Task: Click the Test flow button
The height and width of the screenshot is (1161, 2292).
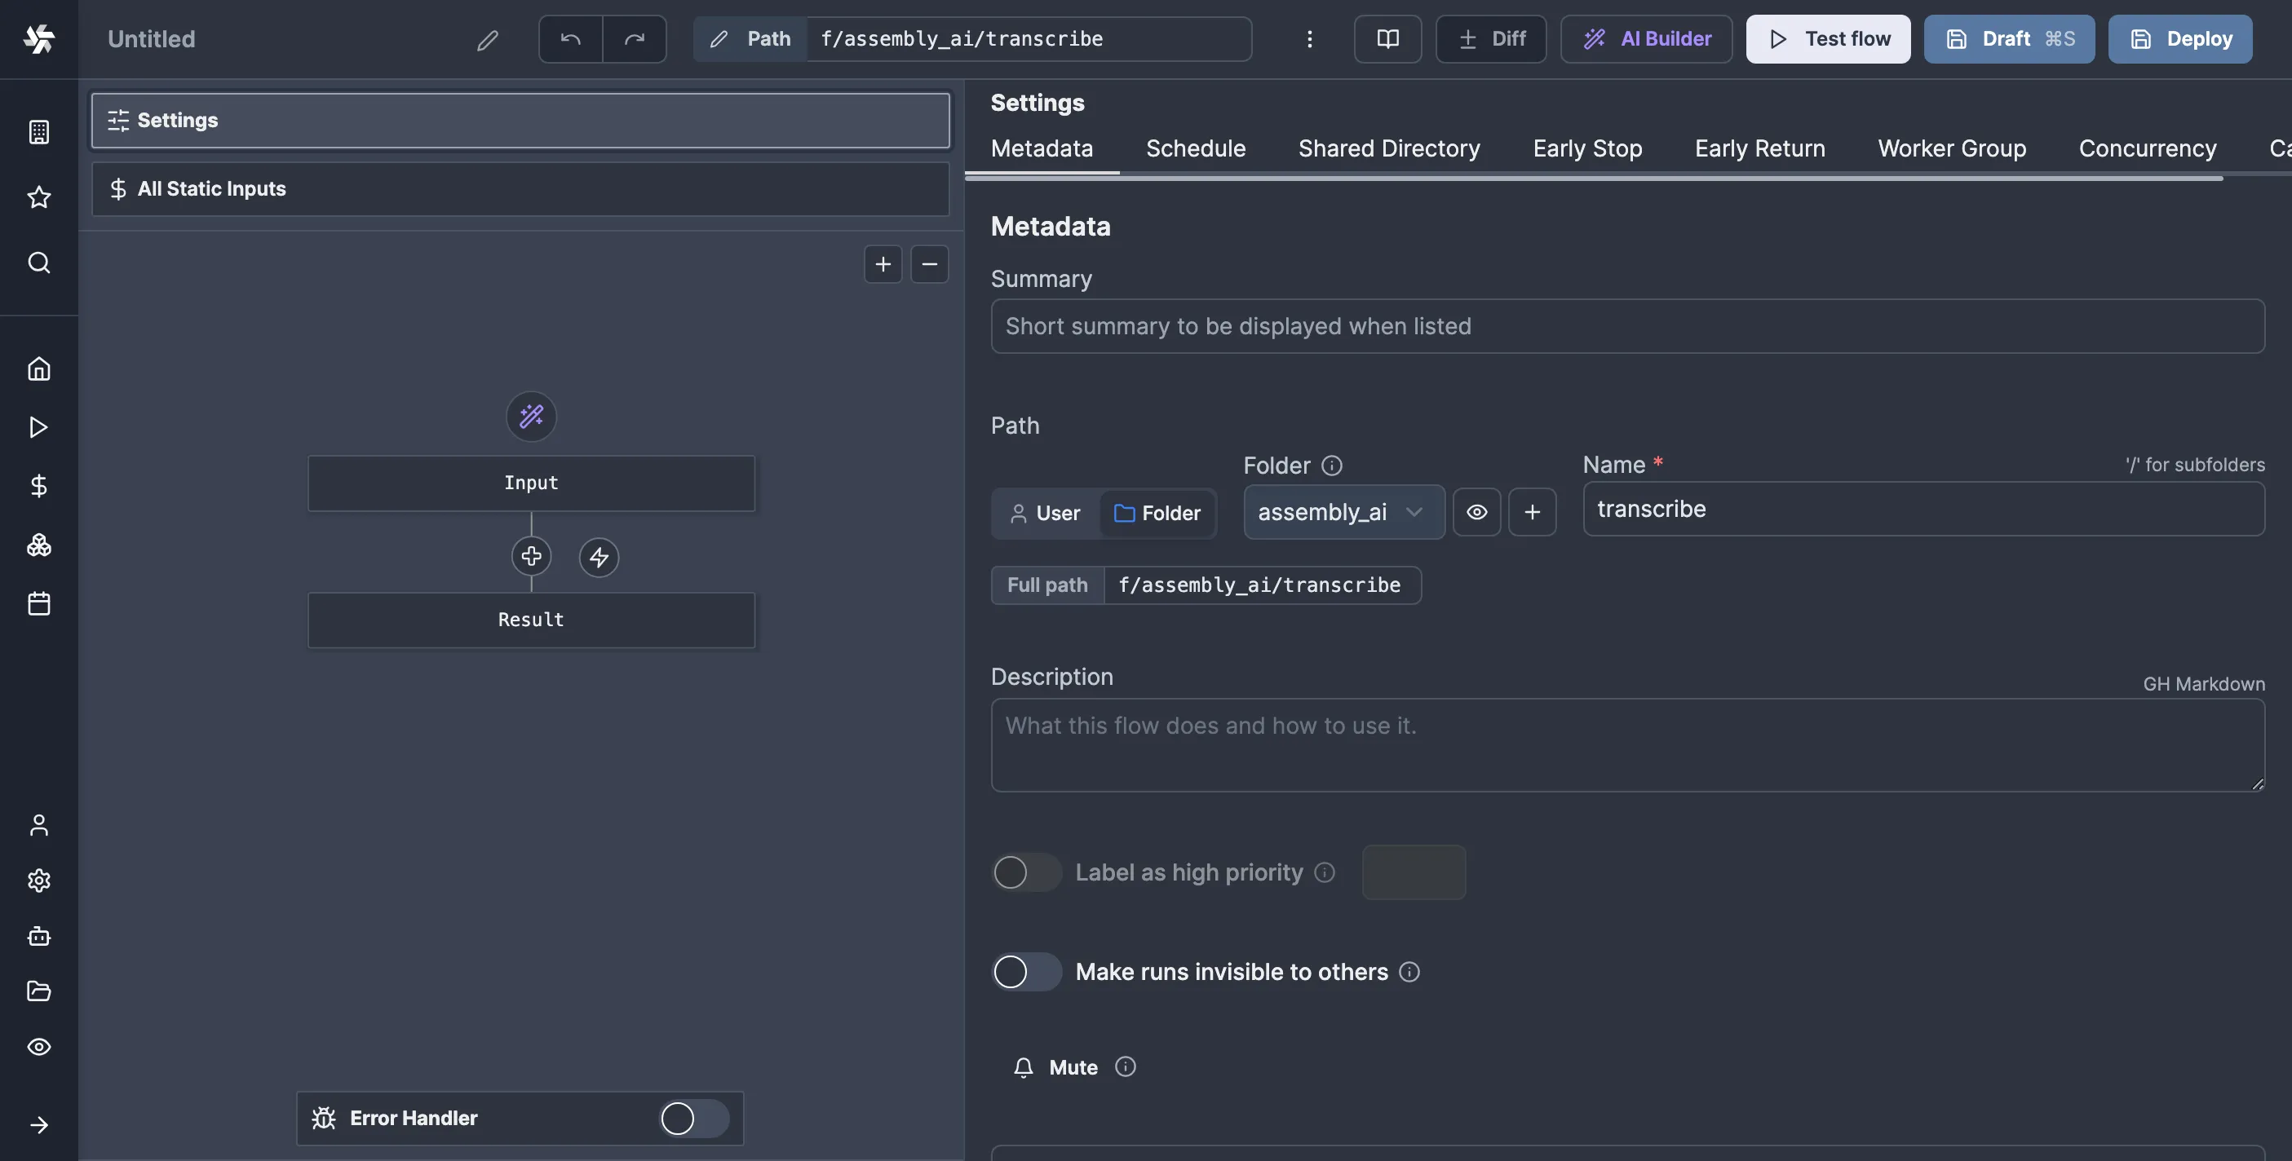Action: [x=1828, y=39]
